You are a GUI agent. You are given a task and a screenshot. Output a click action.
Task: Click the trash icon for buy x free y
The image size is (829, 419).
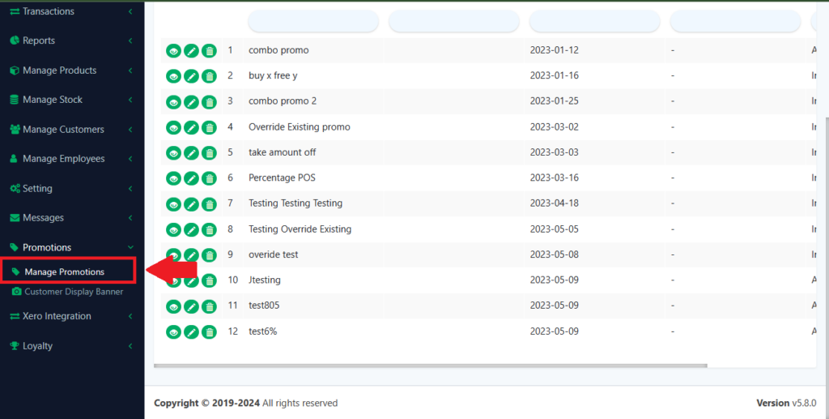(x=209, y=77)
